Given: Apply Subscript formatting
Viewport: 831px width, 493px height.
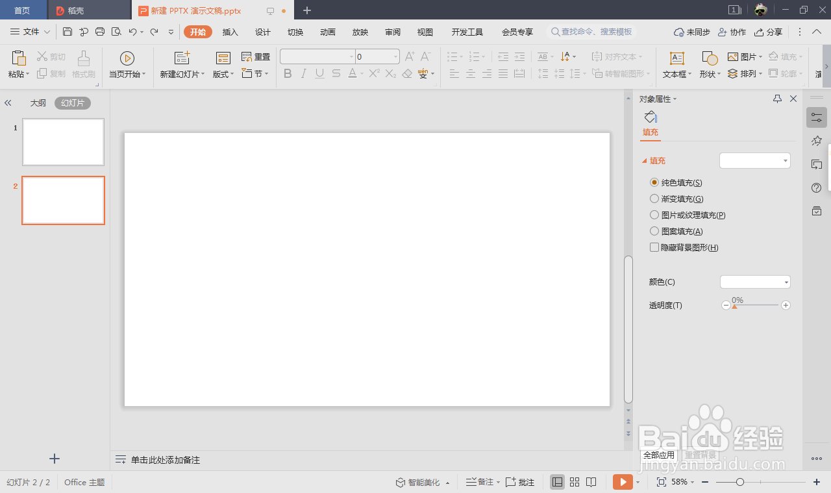Looking at the screenshot, I should 390,74.
